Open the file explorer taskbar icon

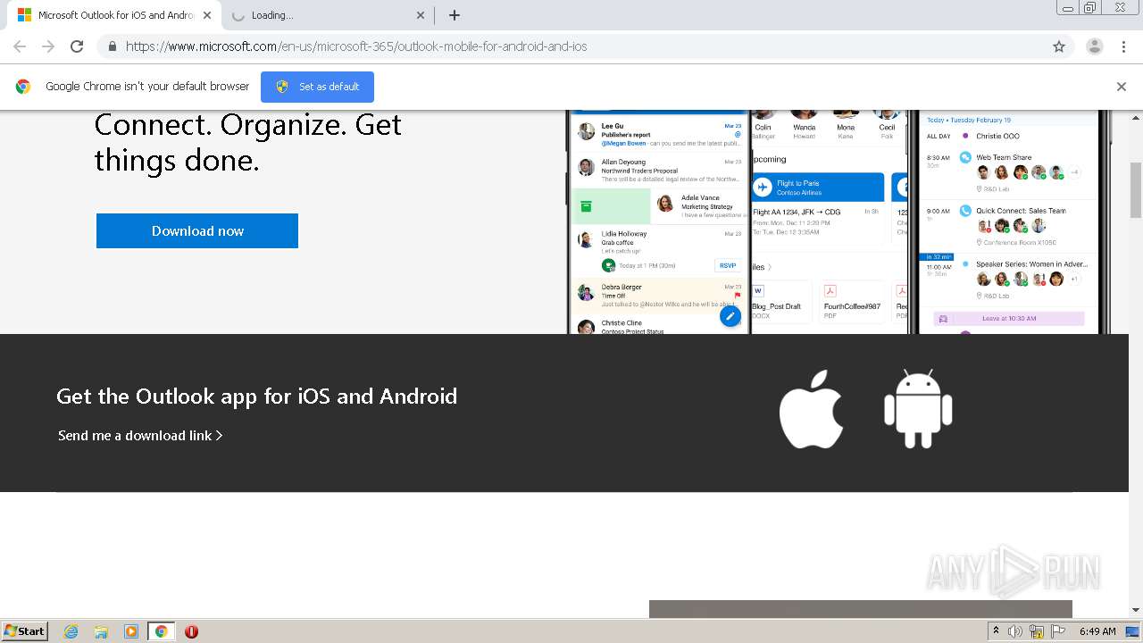pyautogui.click(x=101, y=631)
